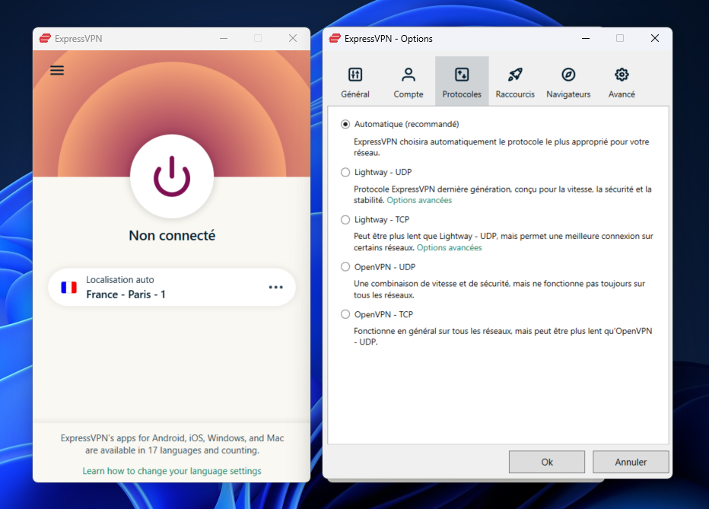
Task: Click the Protocoles arrows icon
Action: (x=462, y=75)
